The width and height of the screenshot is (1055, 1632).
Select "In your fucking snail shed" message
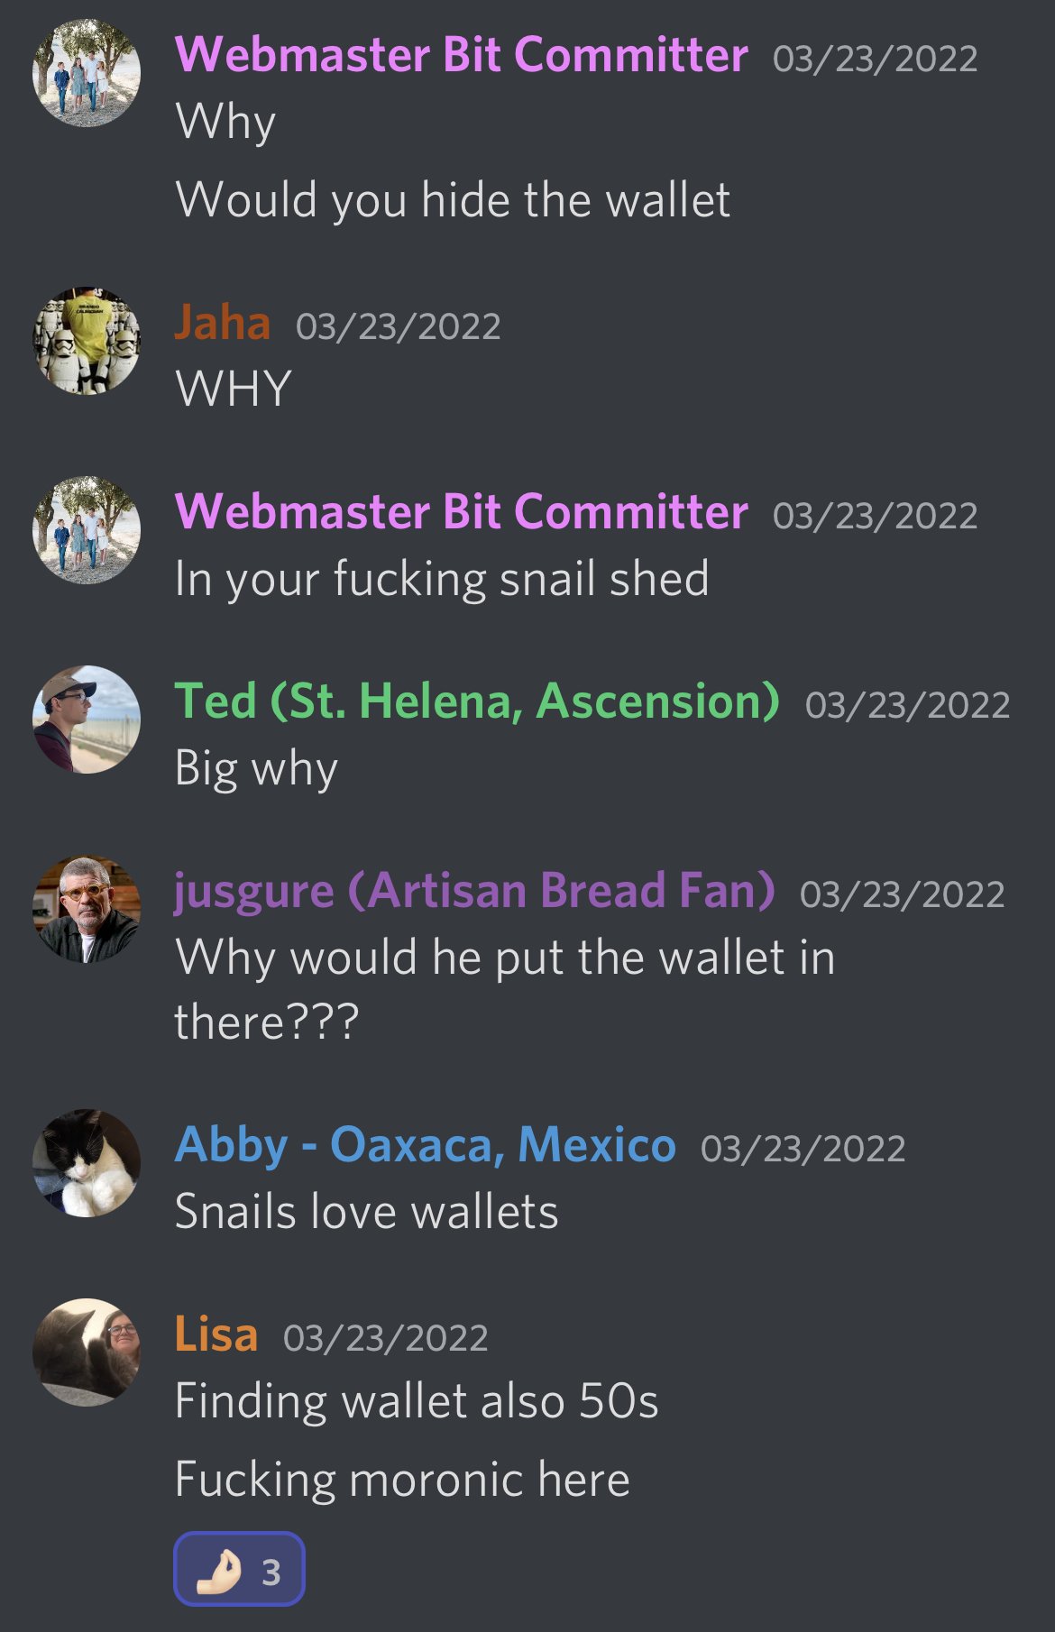(442, 579)
